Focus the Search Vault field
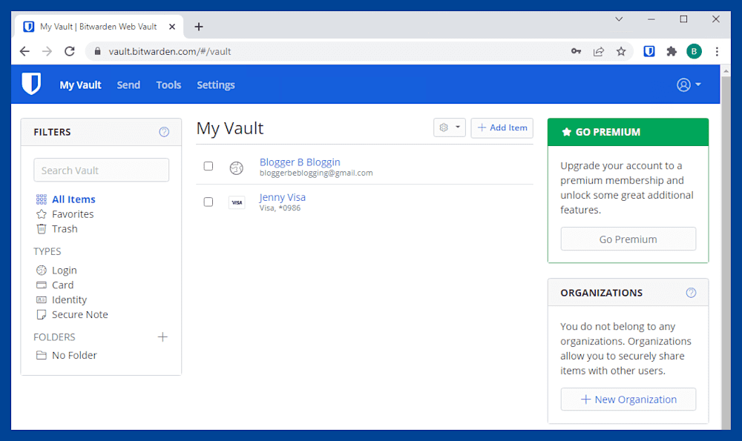The image size is (742, 441). [101, 170]
